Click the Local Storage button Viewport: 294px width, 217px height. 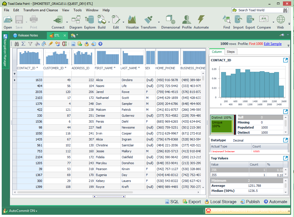point(221,202)
